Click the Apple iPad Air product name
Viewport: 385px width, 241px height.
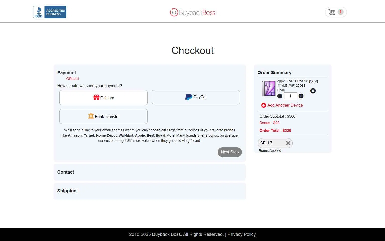click(292, 85)
